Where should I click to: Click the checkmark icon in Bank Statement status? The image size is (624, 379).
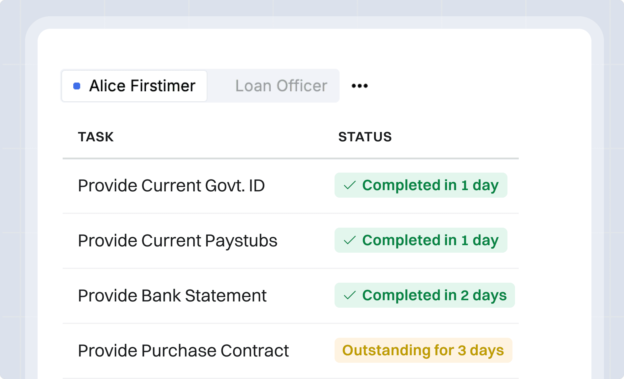(350, 295)
